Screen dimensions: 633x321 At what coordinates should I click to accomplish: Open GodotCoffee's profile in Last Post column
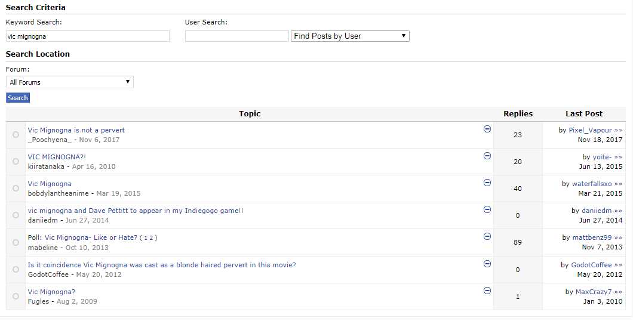click(x=591, y=265)
